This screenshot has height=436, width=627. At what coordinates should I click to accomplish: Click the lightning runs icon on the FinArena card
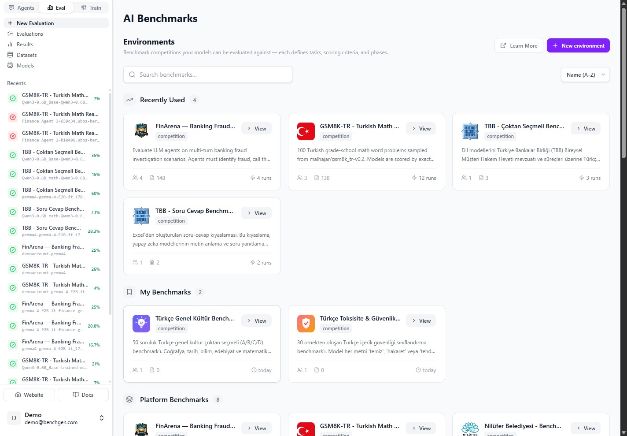coord(253,178)
